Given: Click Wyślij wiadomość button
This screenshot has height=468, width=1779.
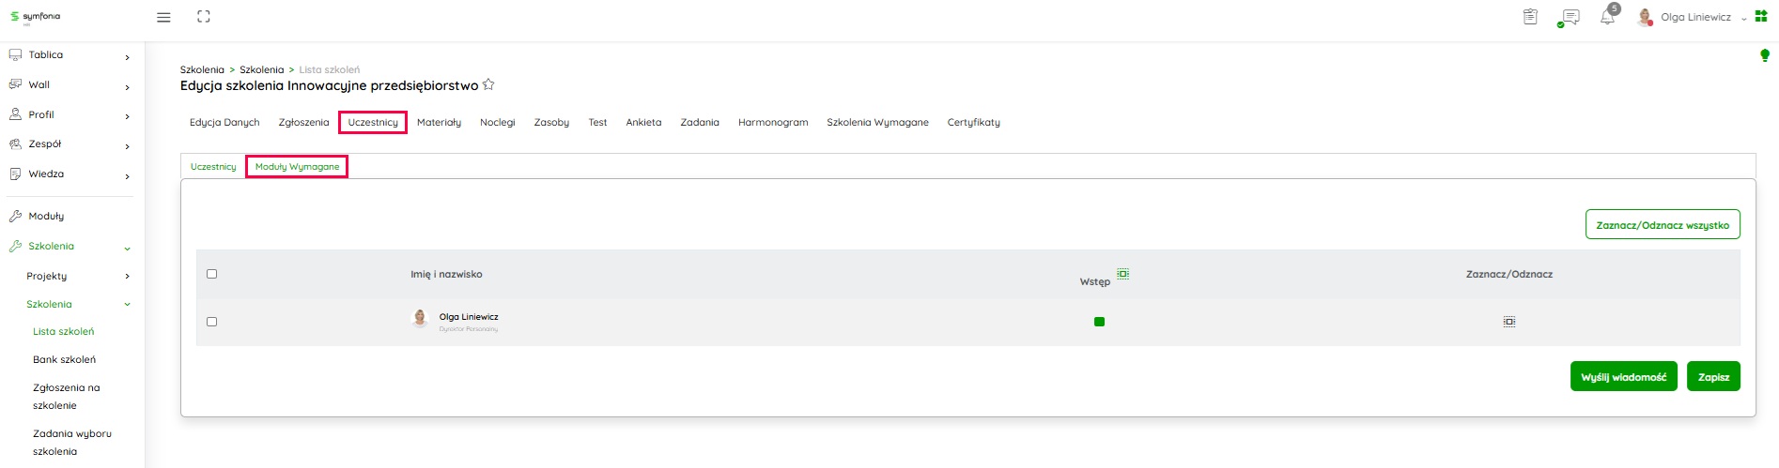Looking at the screenshot, I should click(1623, 377).
